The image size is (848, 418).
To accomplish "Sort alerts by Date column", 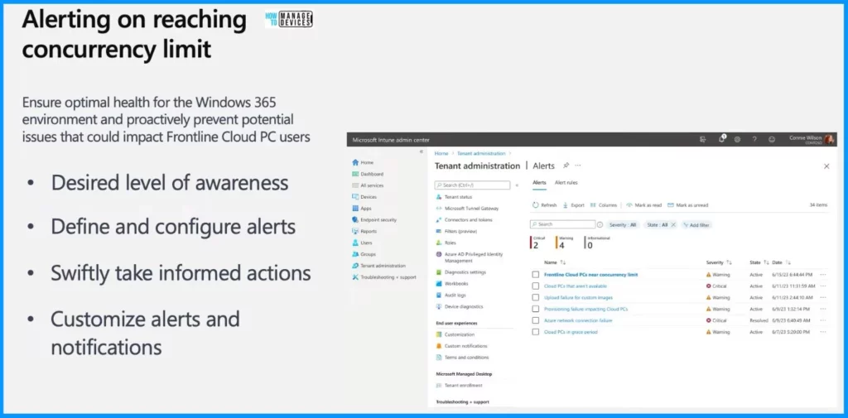I will [x=782, y=262].
